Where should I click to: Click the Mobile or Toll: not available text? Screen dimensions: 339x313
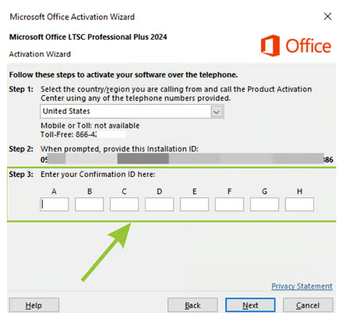pyautogui.click(x=90, y=126)
